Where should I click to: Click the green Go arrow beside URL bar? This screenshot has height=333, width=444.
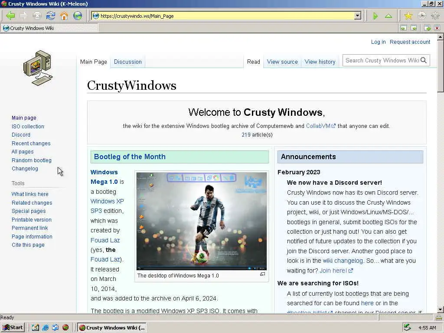pos(375,16)
